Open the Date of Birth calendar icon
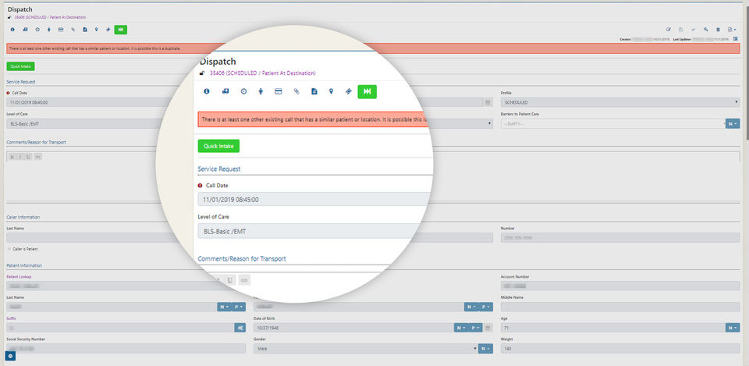 point(488,328)
